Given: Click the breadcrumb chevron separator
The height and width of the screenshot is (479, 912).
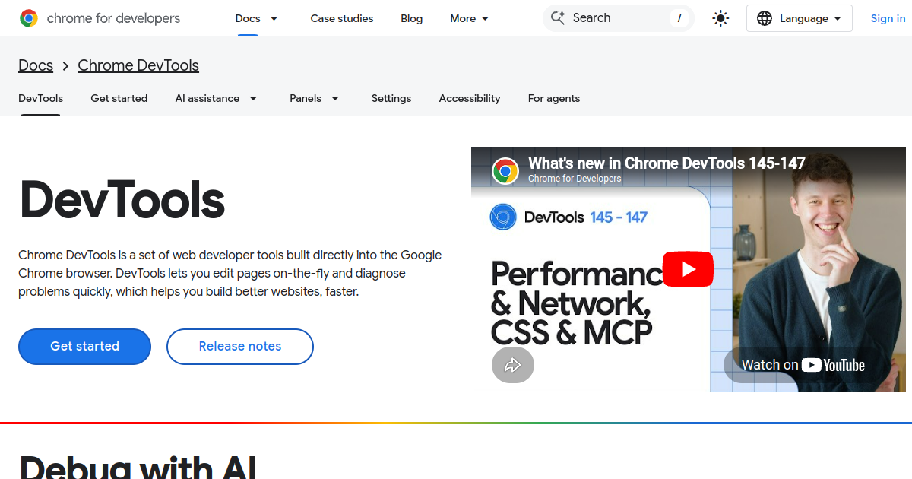Looking at the screenshot, I should pyautogui.click(x=65, y=66).
